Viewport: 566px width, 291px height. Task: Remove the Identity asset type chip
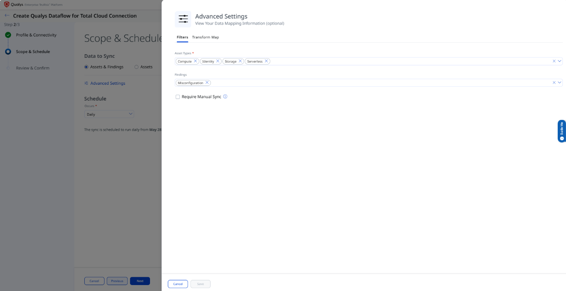[x=218, y=61]
